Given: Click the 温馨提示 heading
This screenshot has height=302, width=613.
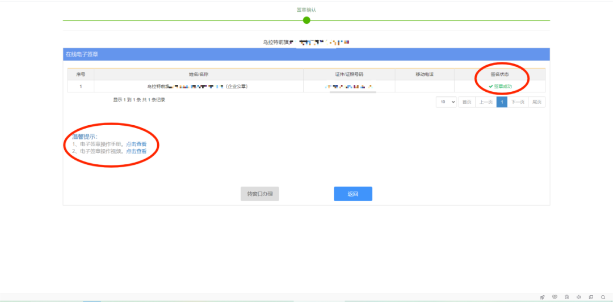Looking at the screenshot, I should coord(85,137).
